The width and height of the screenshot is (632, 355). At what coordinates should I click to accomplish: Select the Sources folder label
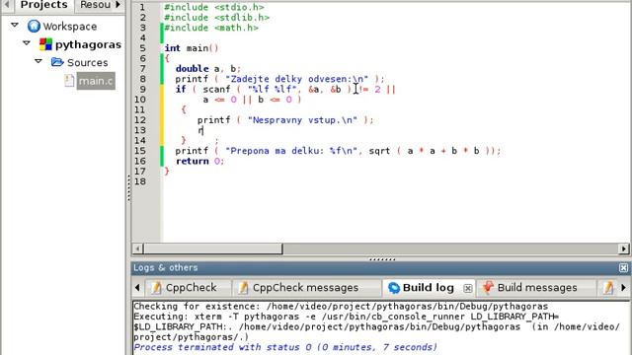pos(88,63)
